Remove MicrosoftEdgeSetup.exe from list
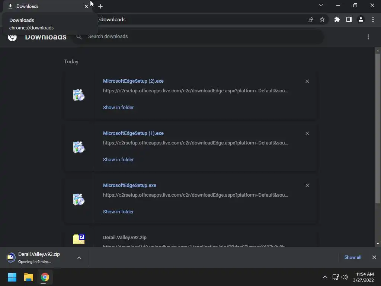381x286 pixels. [x=307, y=185]
